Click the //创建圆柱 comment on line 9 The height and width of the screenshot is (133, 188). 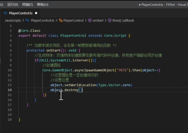point(52,65)
